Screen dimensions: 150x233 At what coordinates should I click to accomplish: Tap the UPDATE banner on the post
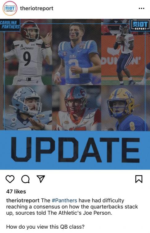point(75,150)
